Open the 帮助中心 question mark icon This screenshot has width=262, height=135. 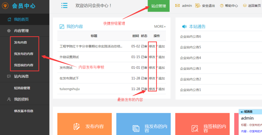point(221,6)
